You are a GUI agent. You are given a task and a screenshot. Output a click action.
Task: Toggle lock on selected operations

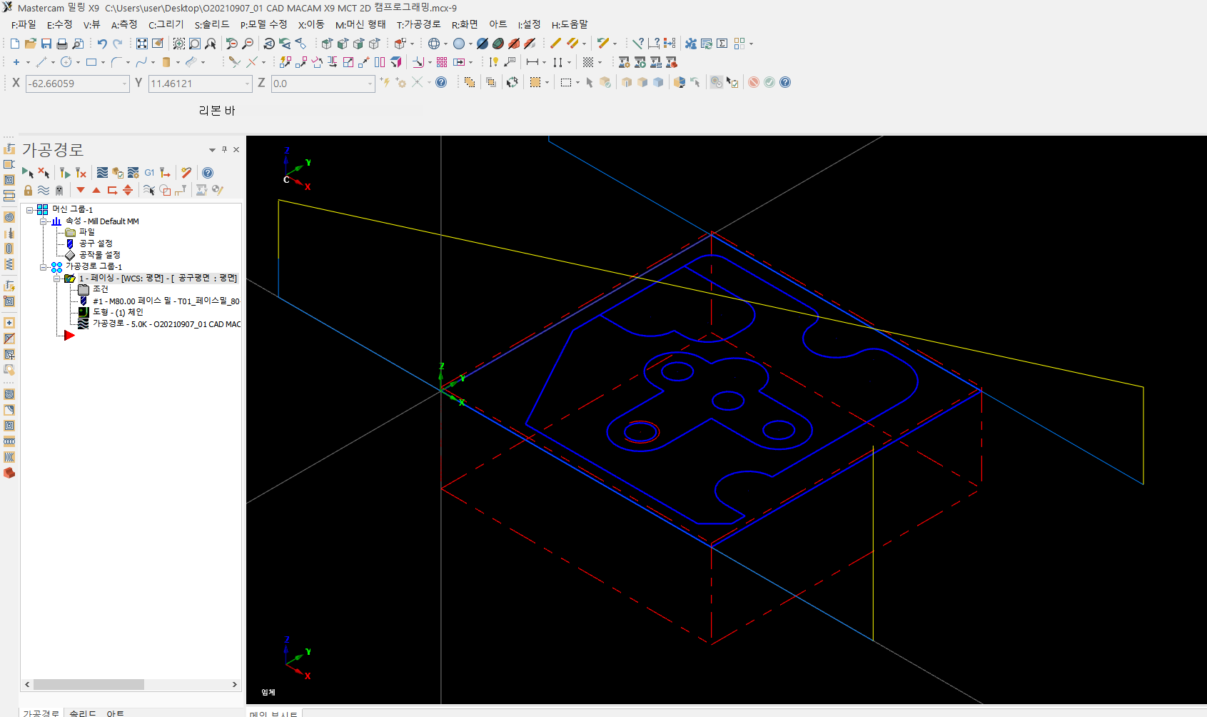click(x=28, y=190)
